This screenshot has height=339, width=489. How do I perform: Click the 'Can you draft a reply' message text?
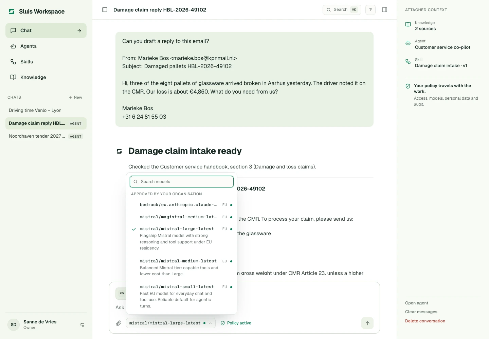pyautogui.click(x=166, y=41)
